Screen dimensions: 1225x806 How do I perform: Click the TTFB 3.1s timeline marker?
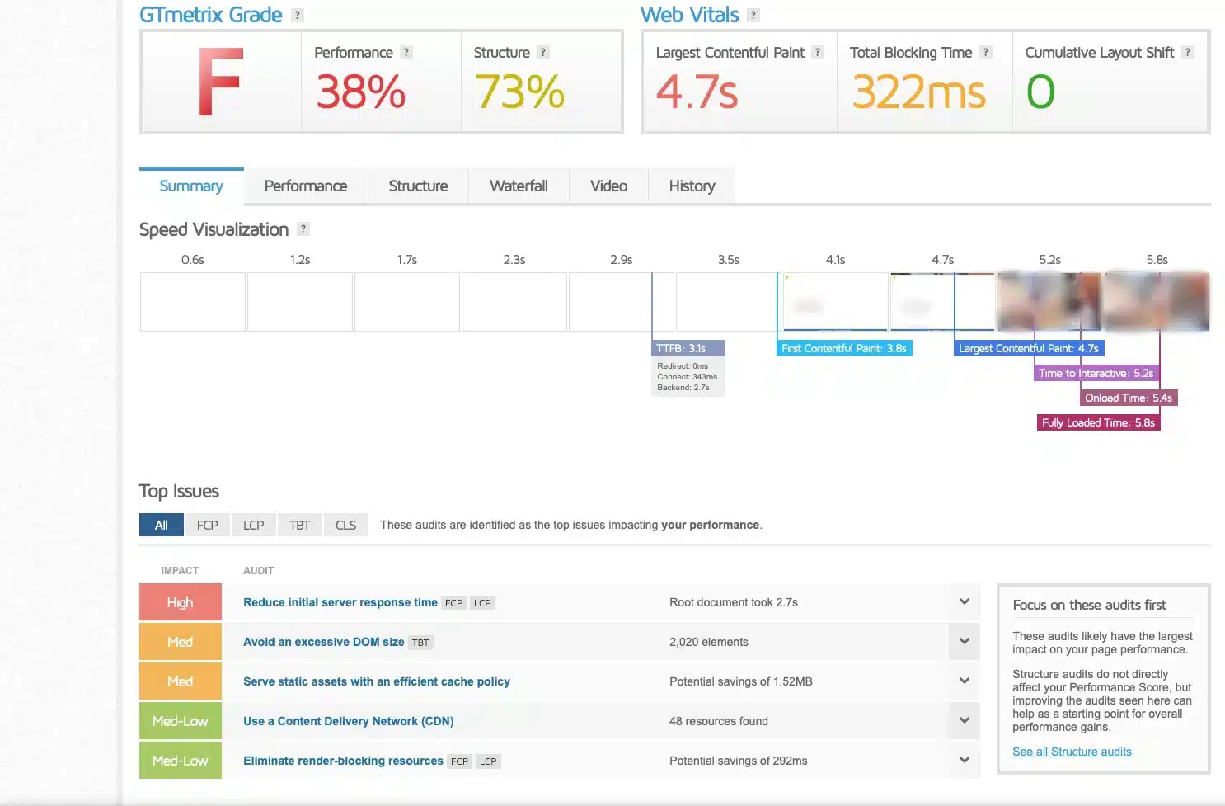tap(688, 347)
